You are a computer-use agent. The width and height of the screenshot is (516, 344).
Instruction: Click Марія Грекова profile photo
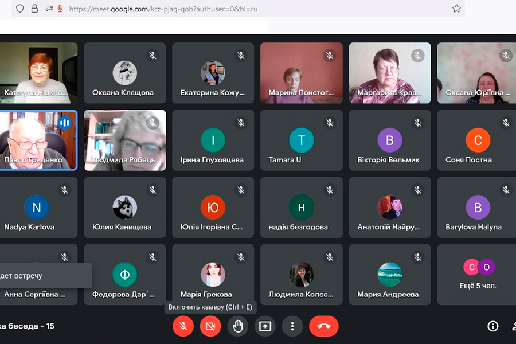(213, 274)
